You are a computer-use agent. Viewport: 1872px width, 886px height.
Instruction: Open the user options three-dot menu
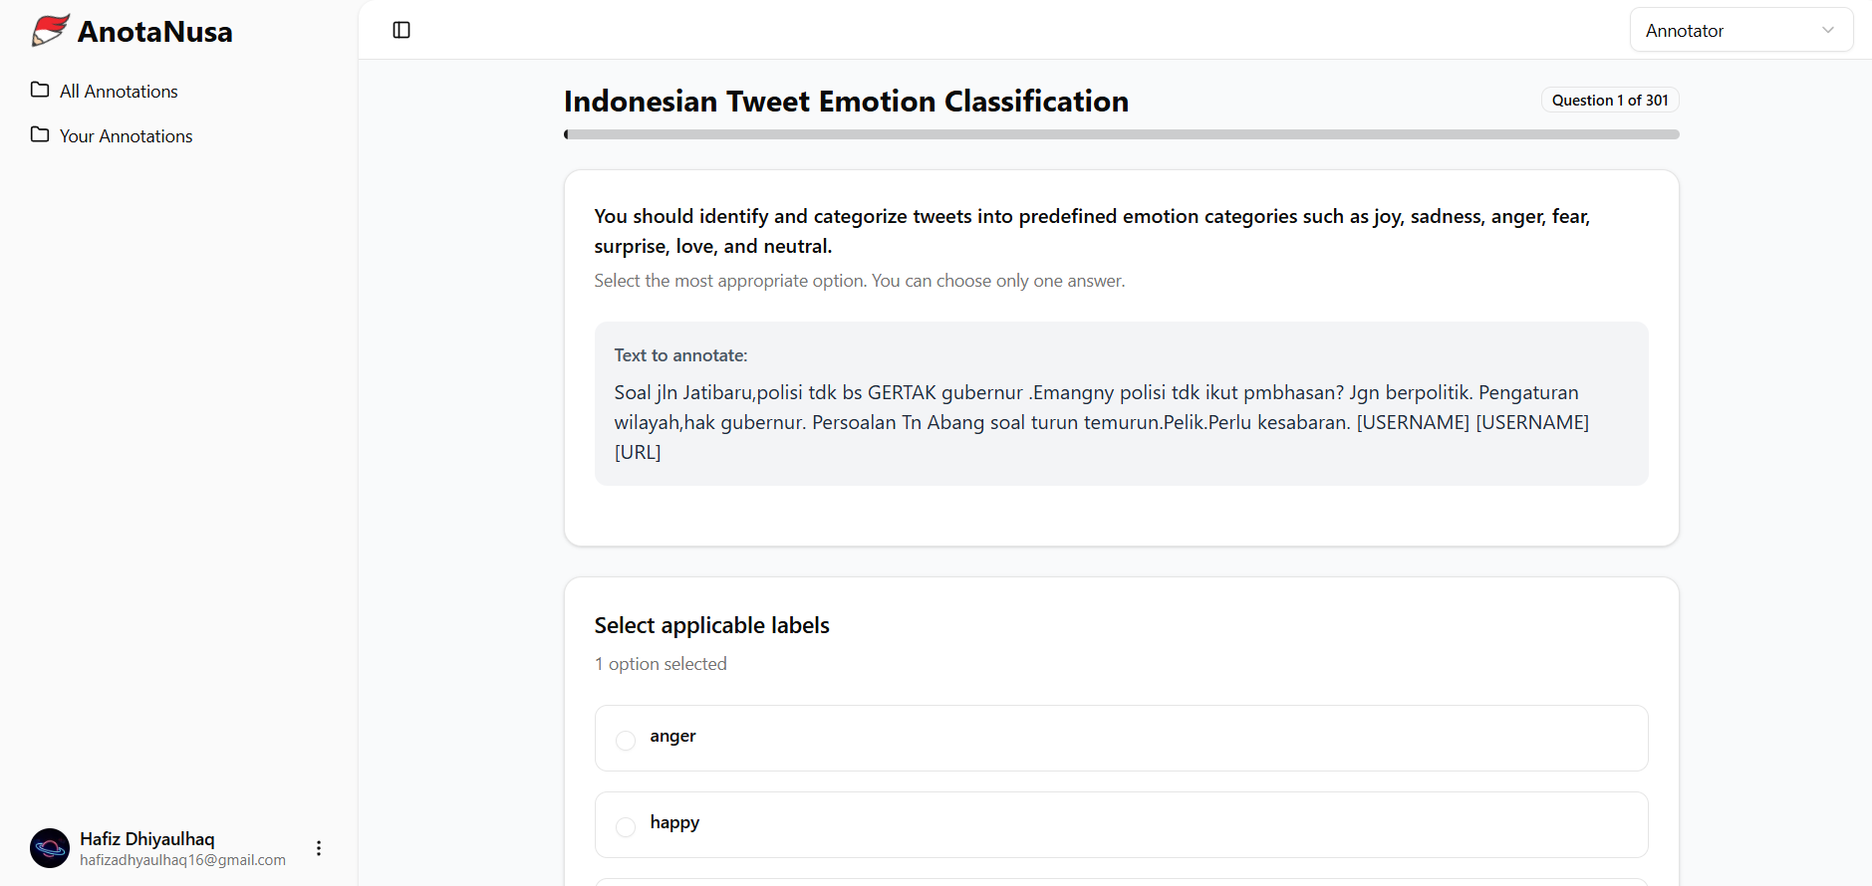(x=319, y=848)
